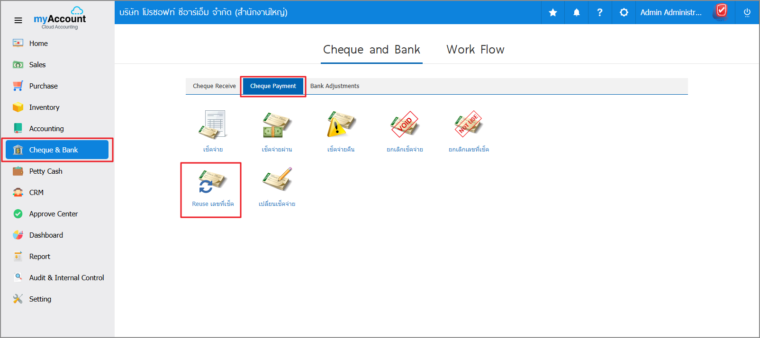Image resolution: width=760 pixels, height=338 pixels.
Task: Click the power logout icon
Action: 747,13
